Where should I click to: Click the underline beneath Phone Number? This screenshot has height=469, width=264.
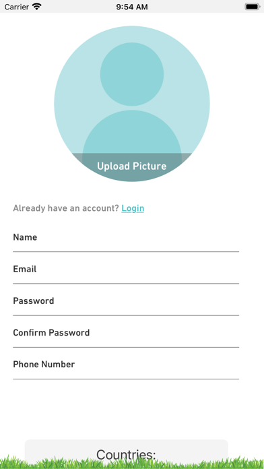point(126,379)
